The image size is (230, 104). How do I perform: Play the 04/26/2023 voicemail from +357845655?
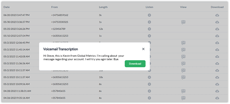149,98
